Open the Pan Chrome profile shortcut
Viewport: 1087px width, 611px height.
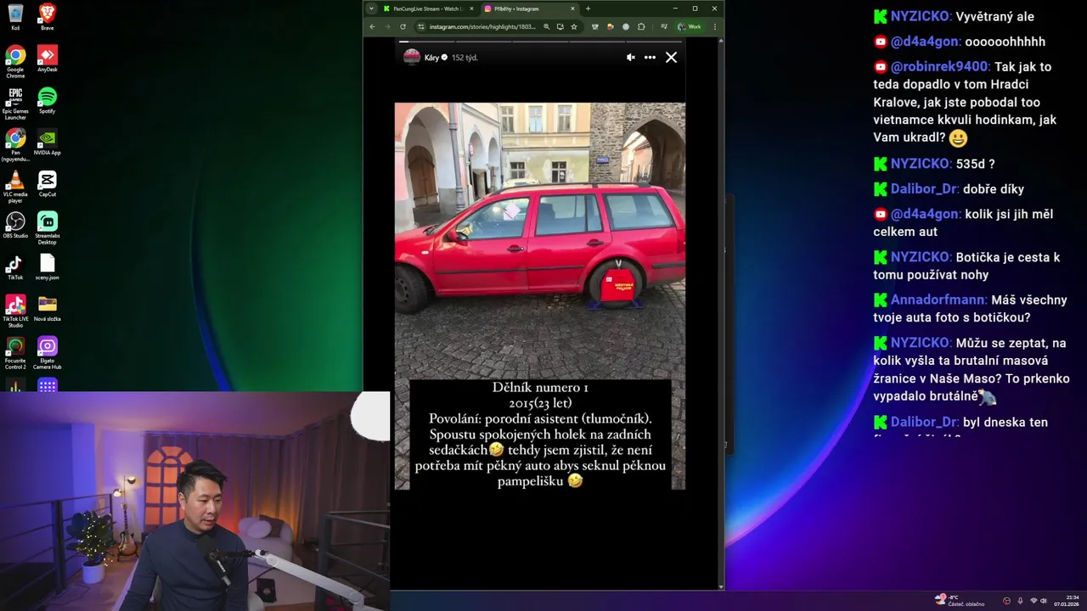pyautogui.click(x=15, y=145)
